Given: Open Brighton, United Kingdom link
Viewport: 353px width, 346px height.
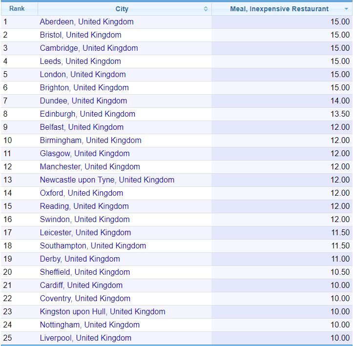Looking at the screenshot, I should pos(84,87).
